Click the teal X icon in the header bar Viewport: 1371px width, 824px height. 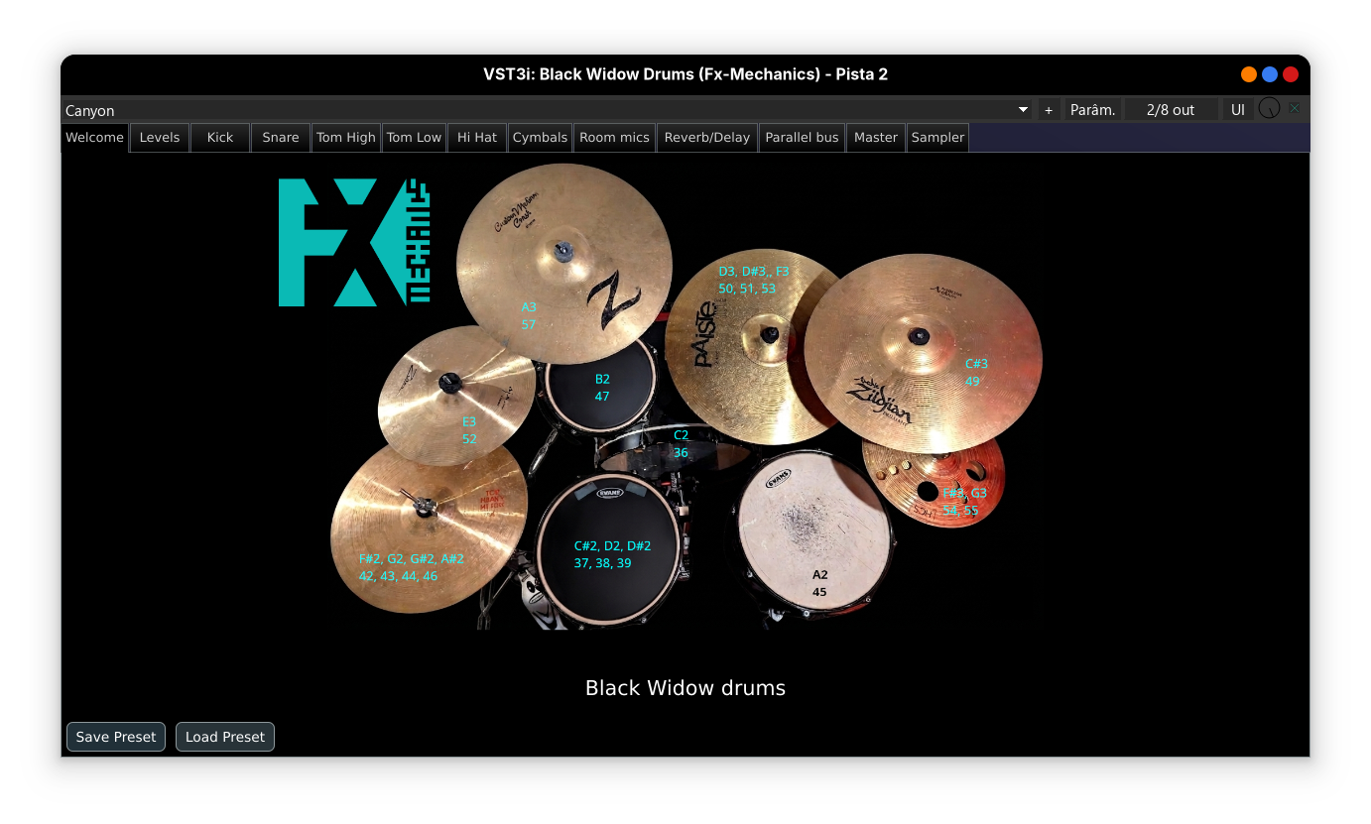click(1293, 109)
